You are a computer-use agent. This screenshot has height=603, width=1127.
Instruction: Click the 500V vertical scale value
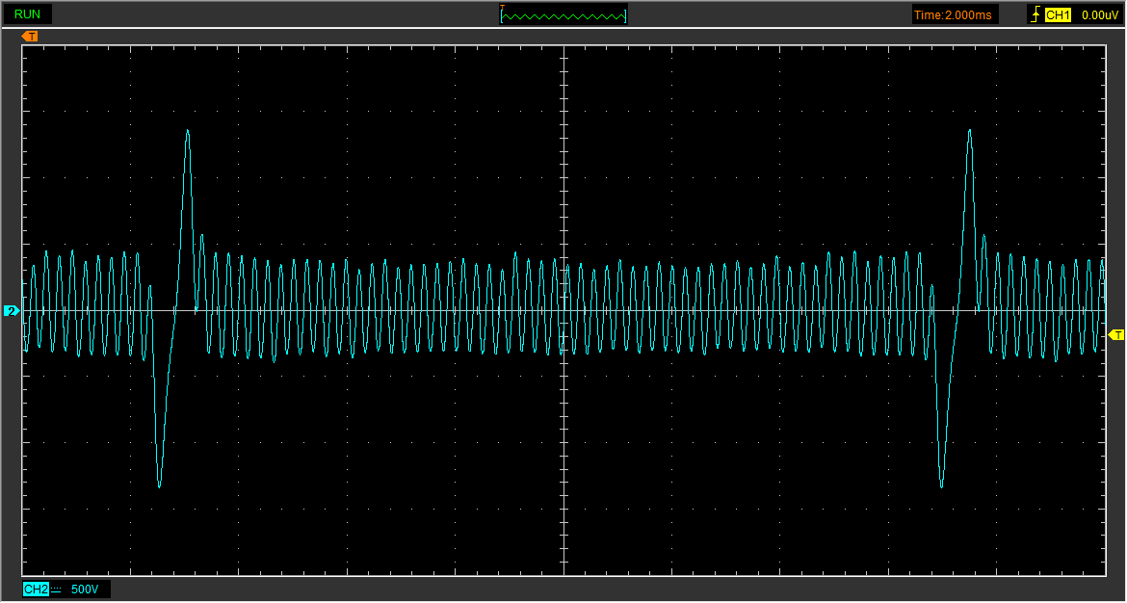[x=85, y=590]
